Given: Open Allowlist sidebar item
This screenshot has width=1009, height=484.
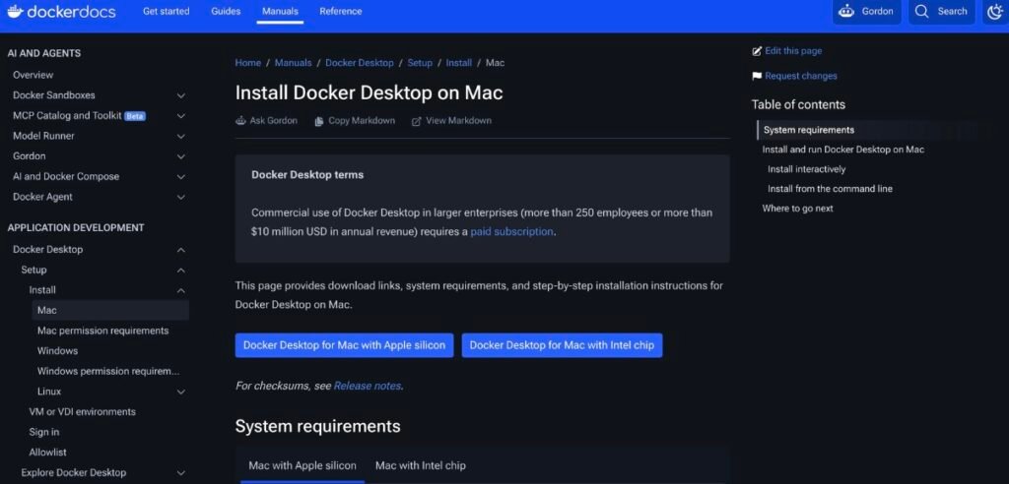Looking at the screenshot, I should point(47,453).
